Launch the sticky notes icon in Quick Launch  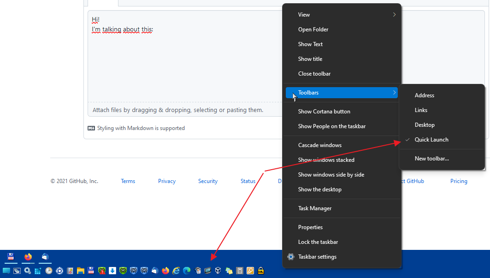pos(229,271)
